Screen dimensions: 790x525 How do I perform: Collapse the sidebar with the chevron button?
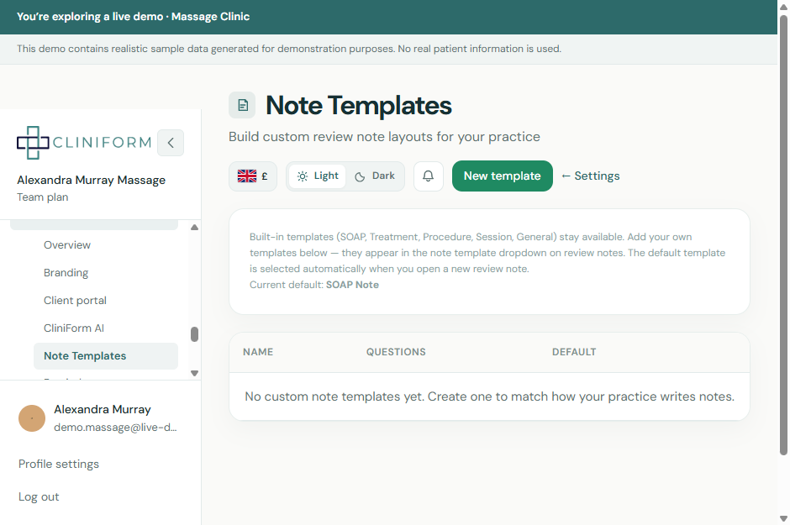point(171,143)
